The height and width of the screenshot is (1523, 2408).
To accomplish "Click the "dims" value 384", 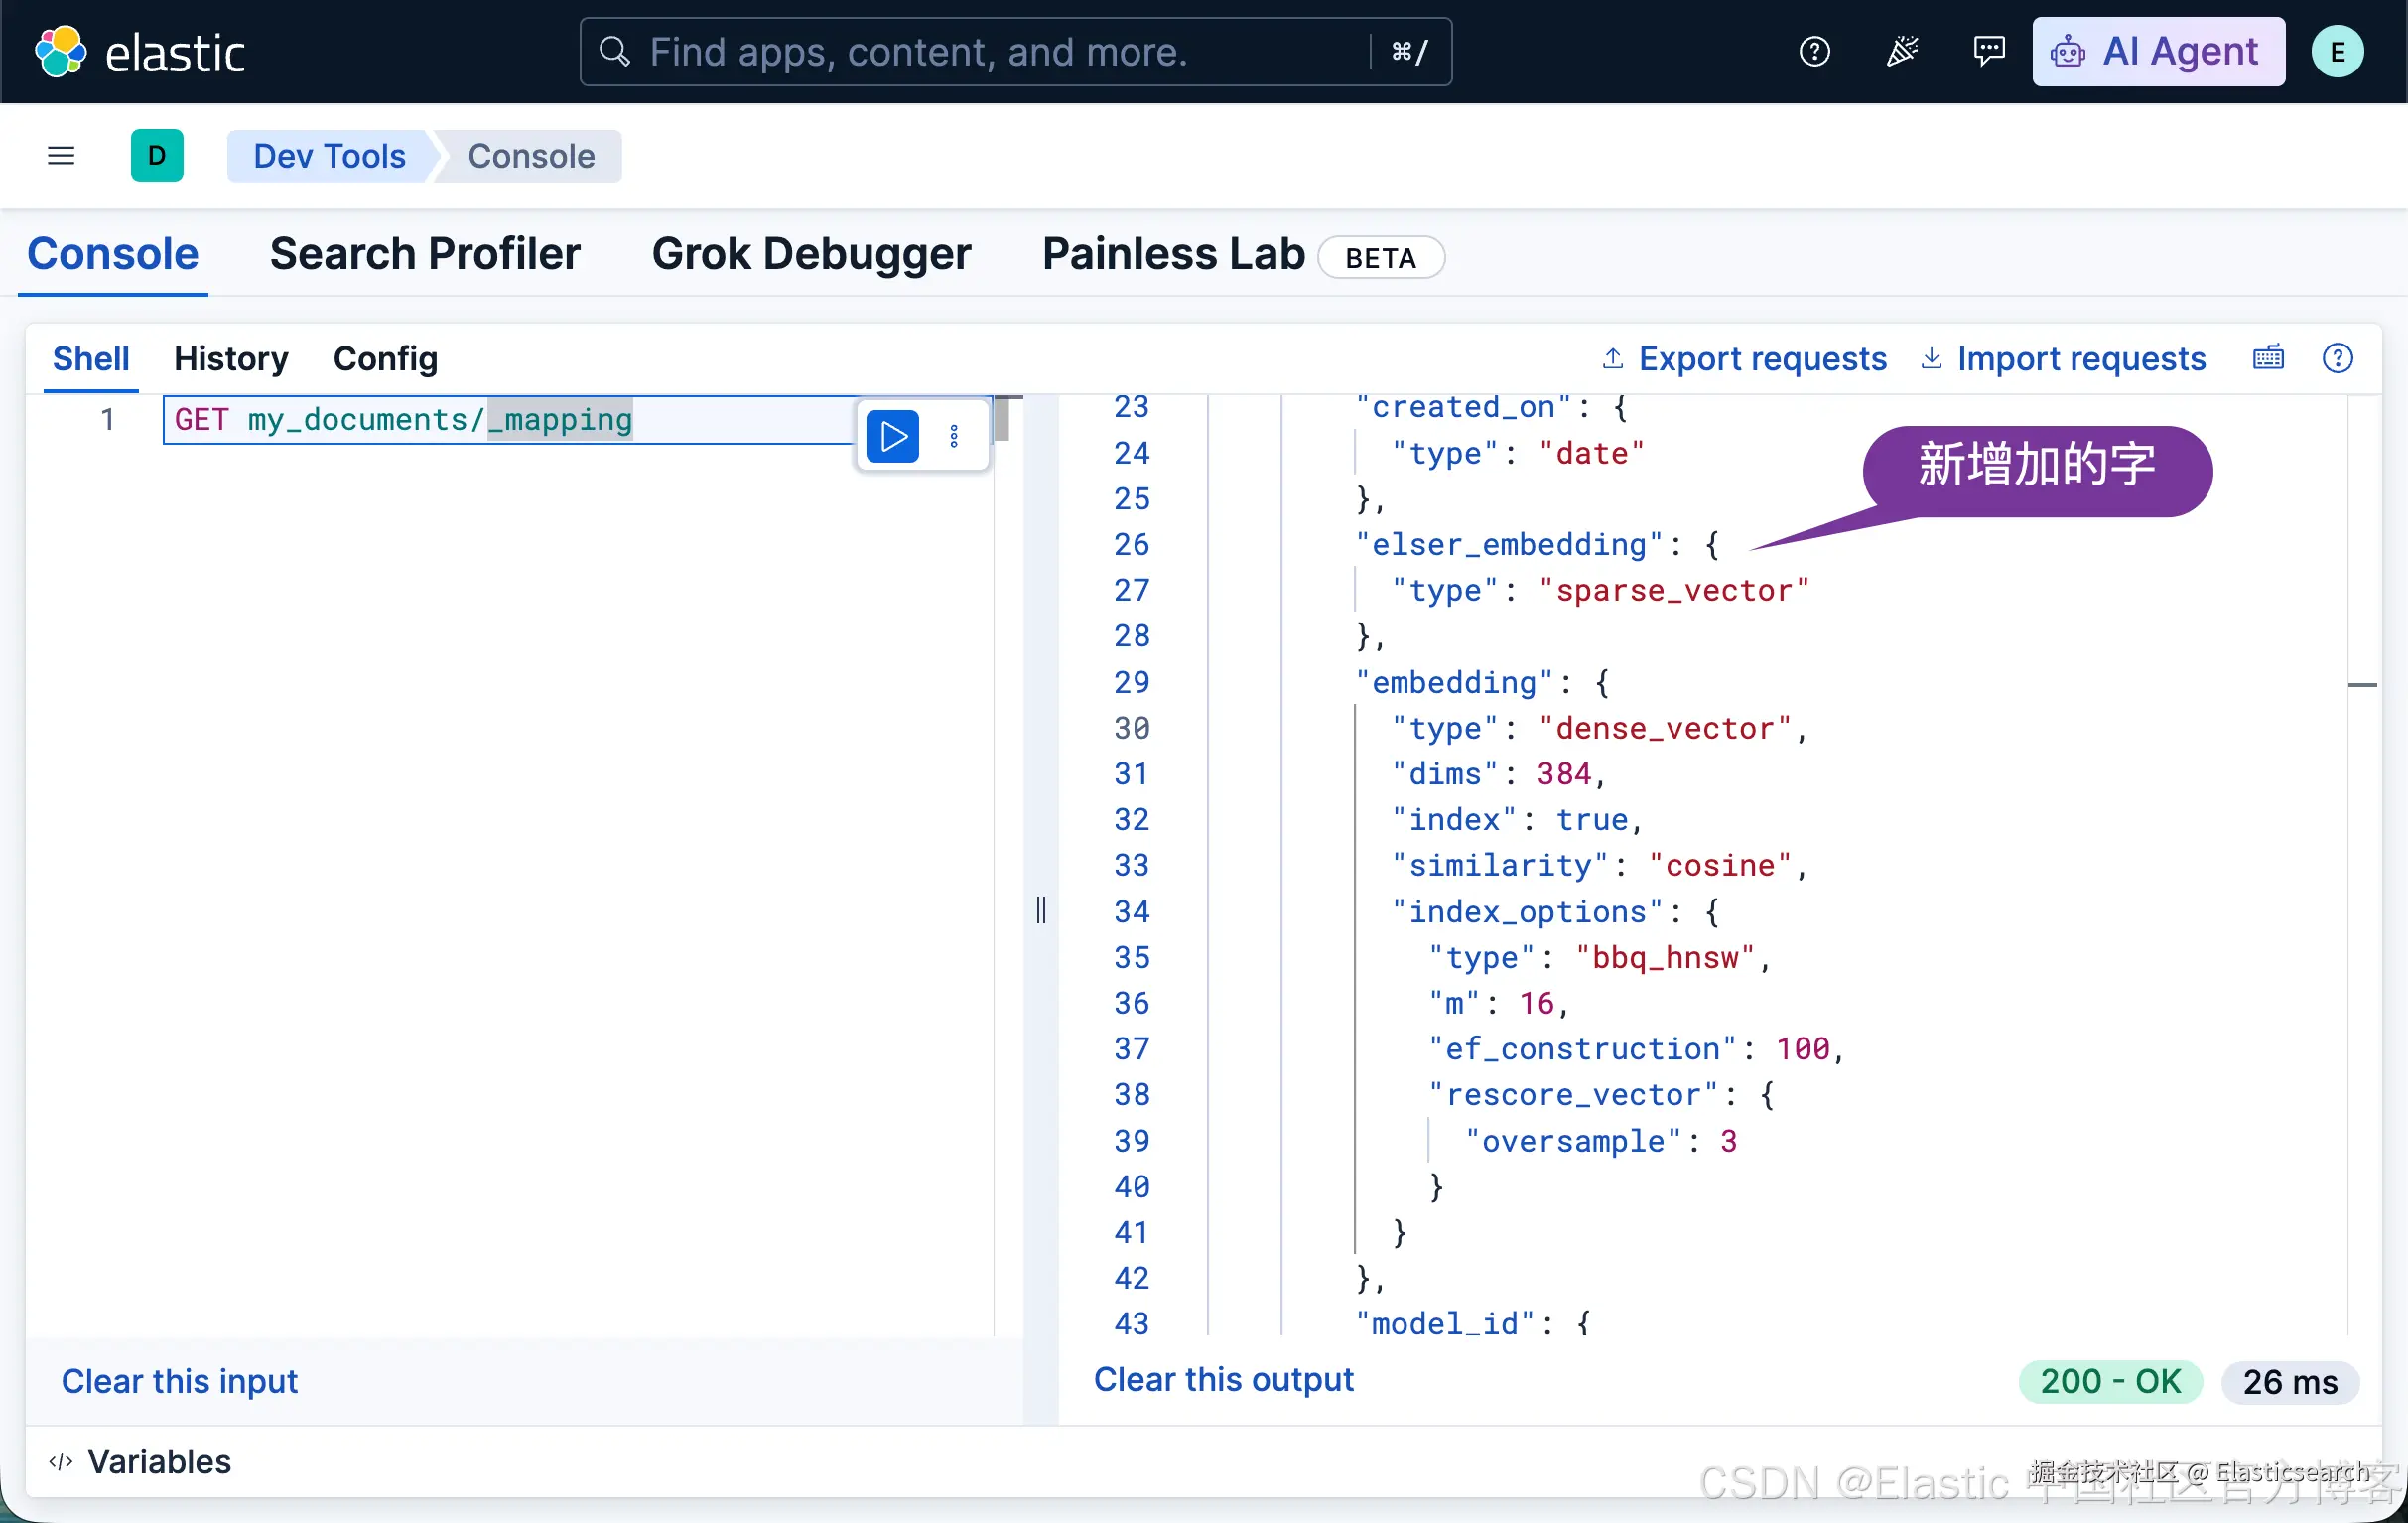I will point(1564,774).
